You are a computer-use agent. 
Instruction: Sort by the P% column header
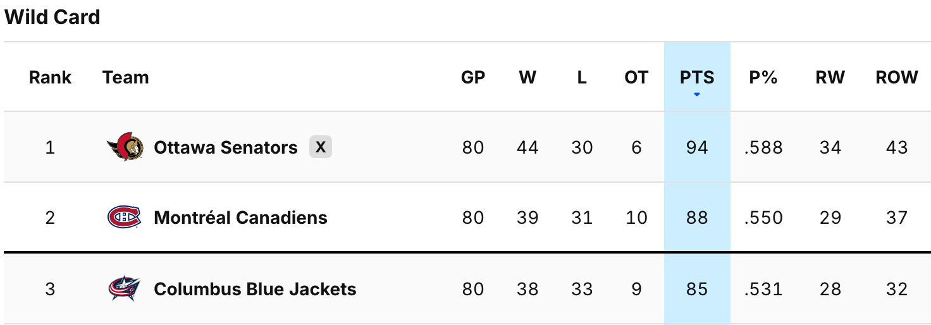pyautogui.click(x=763, y=77)
